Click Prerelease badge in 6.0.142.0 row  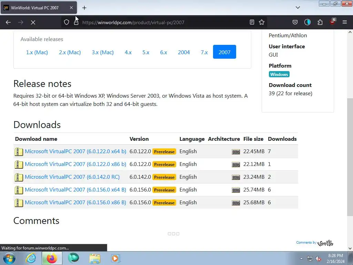pyautogui.click(x=164, y=177)
